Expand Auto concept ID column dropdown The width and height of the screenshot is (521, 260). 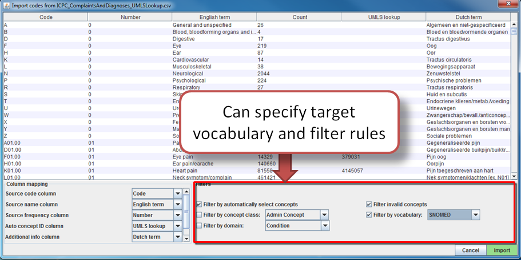coord(177,226)
